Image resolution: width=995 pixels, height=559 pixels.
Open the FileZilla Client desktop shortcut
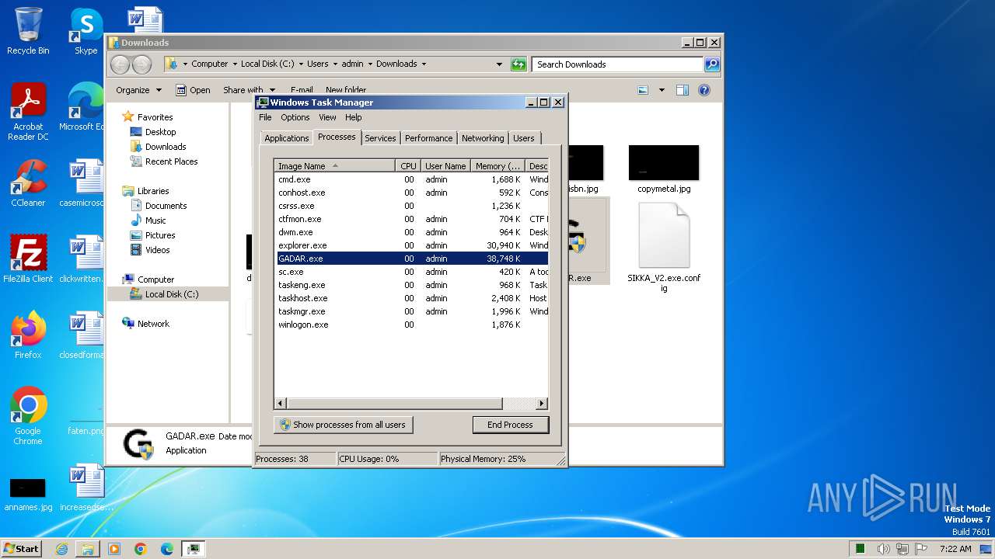coord(28,259)
